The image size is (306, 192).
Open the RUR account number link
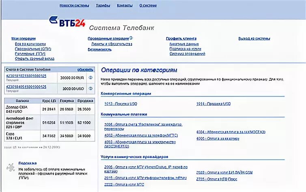[x=26, y=76]
